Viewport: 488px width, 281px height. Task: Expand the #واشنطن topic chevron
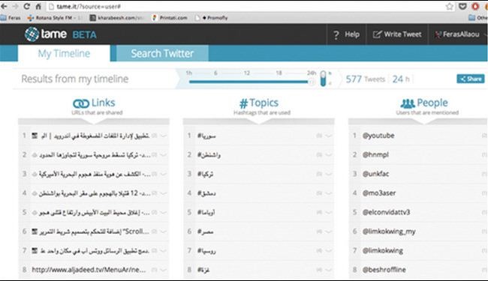[x=329, y=155]
